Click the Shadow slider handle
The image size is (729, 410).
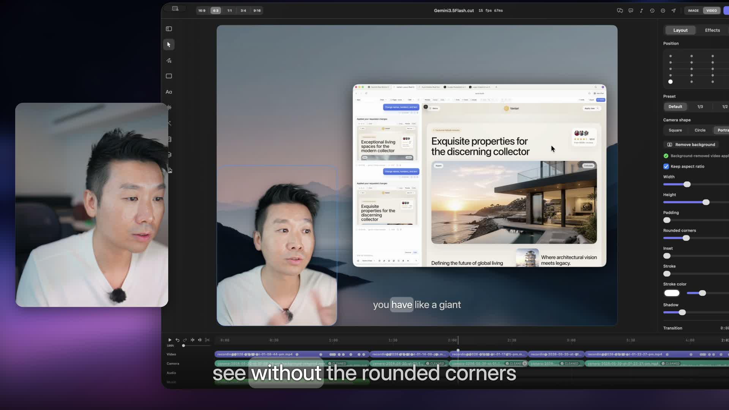682,312
